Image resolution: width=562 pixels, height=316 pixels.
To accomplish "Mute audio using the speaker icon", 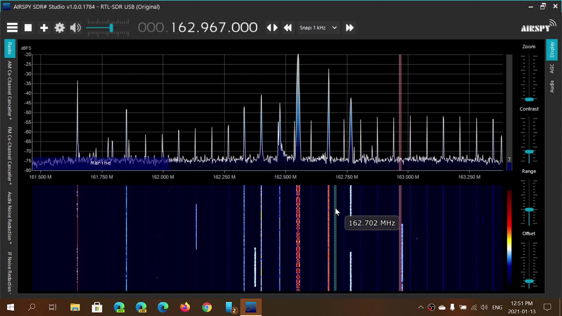I will point(76,28).
